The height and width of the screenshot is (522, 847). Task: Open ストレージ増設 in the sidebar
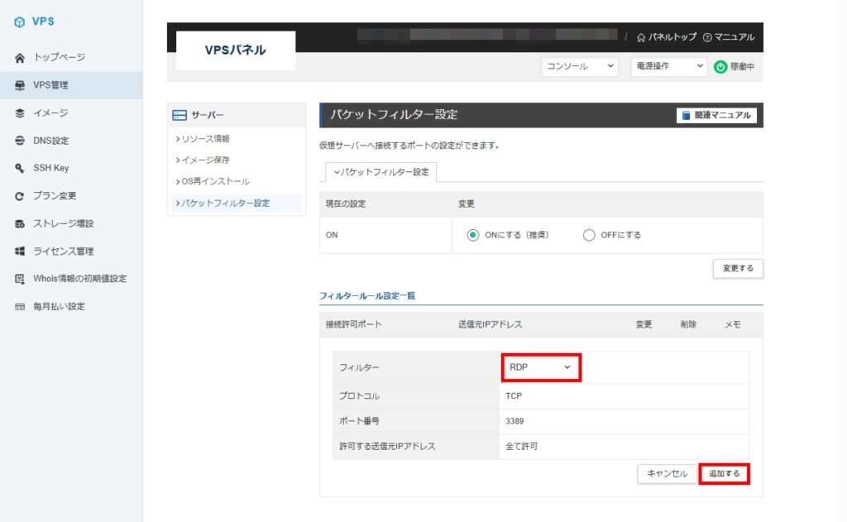click(x=64, y=223)
